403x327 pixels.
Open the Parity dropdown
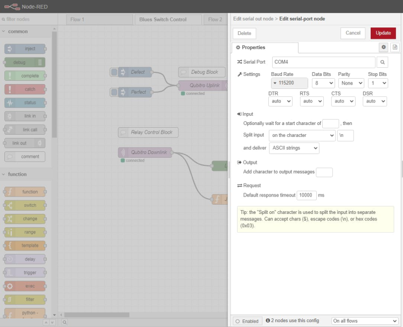351,84
